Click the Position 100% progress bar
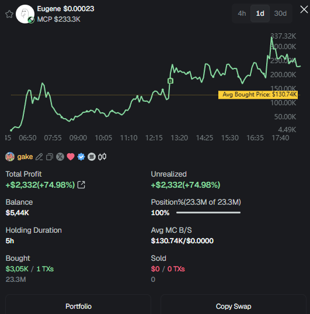The height and width of the screenshot is (314, 310). [208, 213]
